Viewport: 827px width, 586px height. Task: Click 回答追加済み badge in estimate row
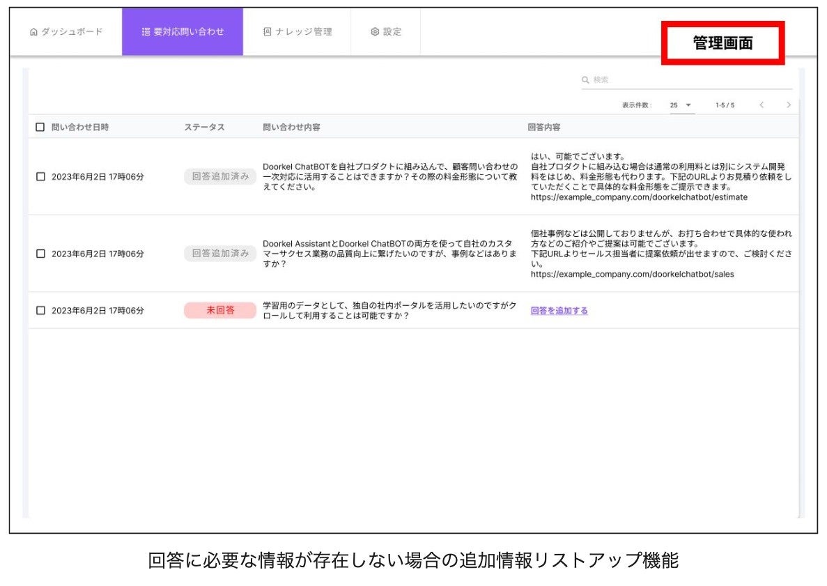[x=220, y=176]
